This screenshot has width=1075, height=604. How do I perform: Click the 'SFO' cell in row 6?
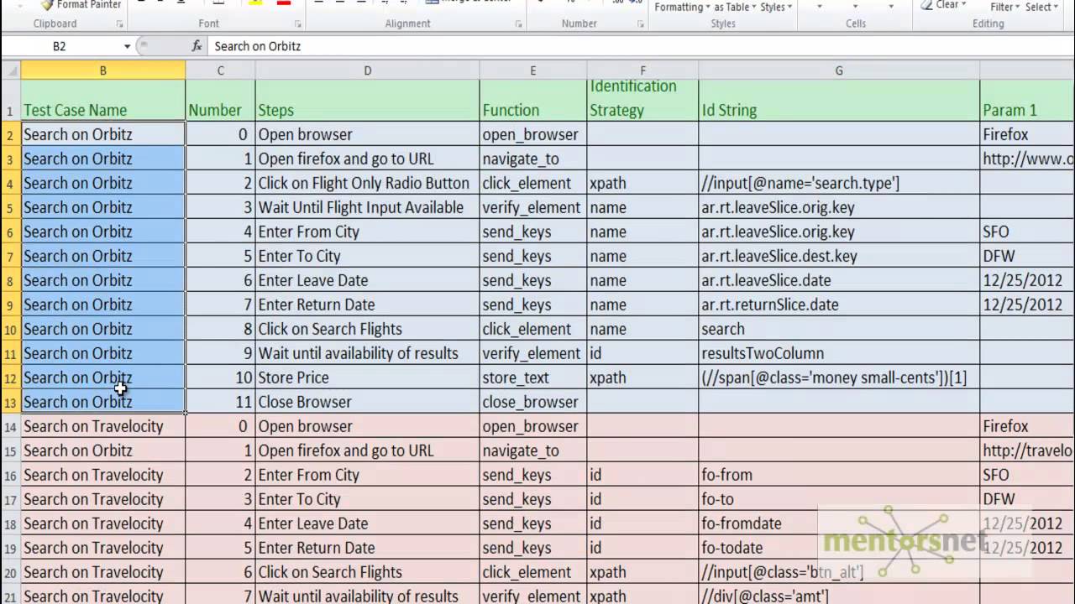pyautogui.click(x=1027, y=232)
